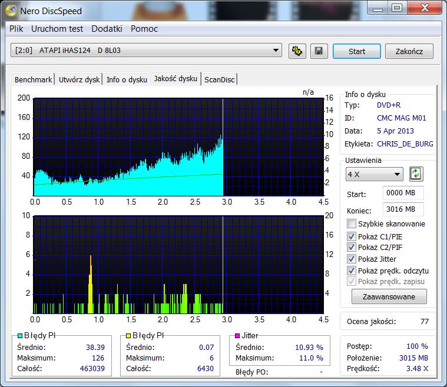Viewport: 447px width, 387px height.
Task: Click the jitter average 10.93 %
Action: 309,348
